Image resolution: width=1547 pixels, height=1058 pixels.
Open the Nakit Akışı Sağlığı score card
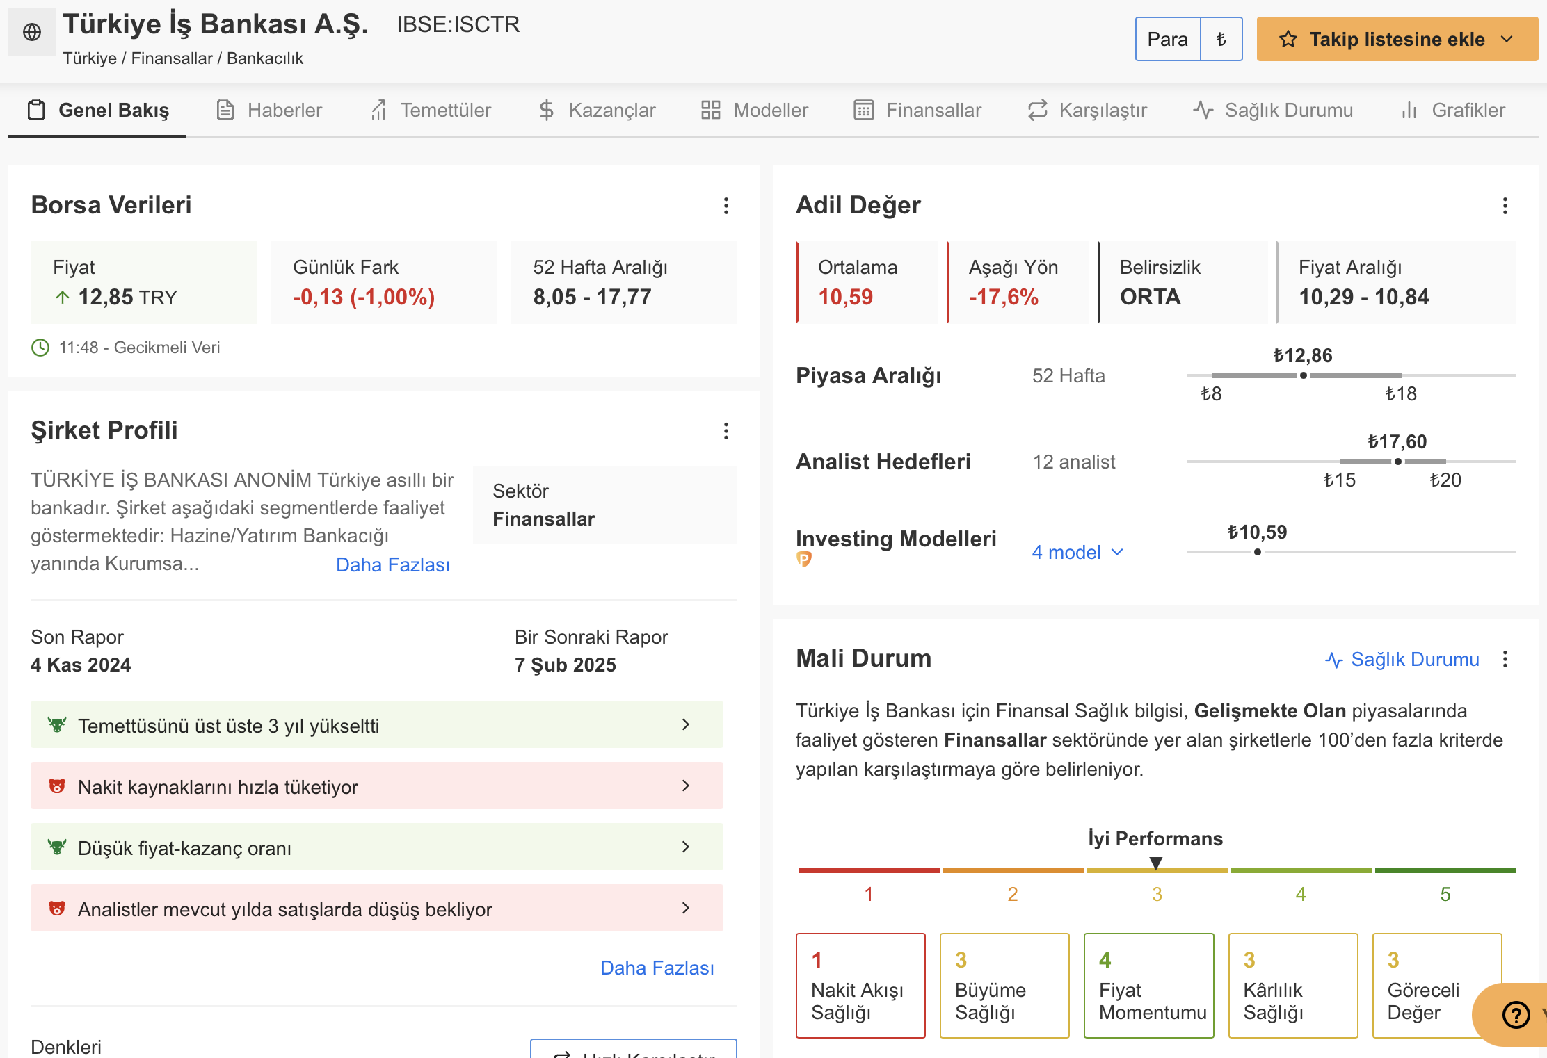[x=860, y=986]
